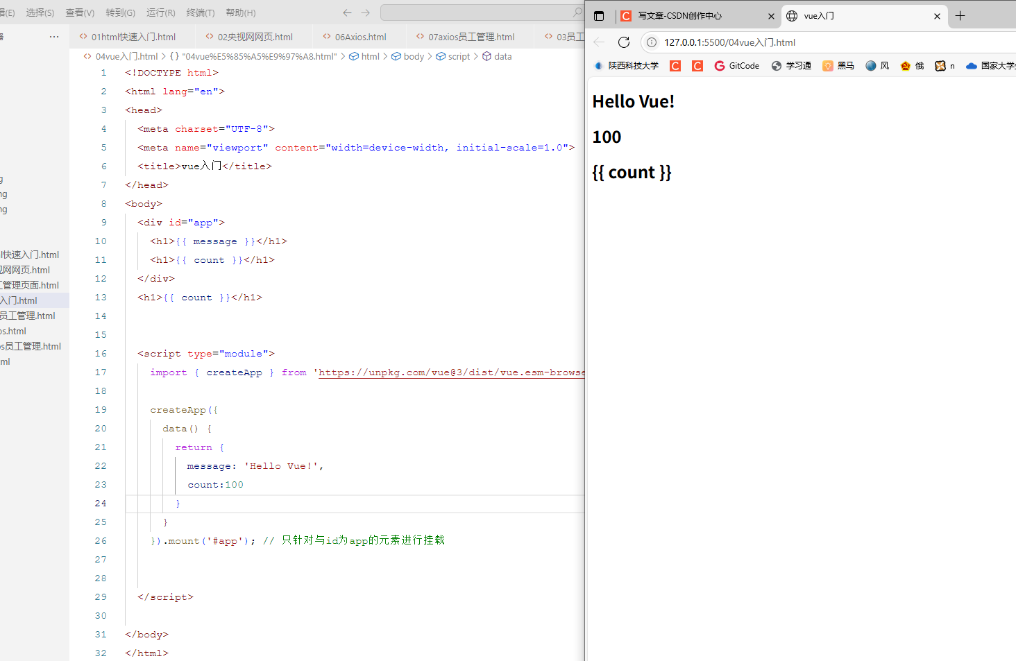This screenshot has width=1016, height=661.
Task: Open the 查看(V) menu
Action: click(80, 12)
